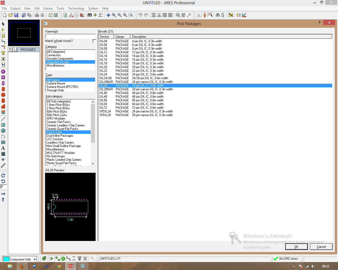Open File Explorer from the taskbar
Screen dimensions: 338x270
point(10,266)
